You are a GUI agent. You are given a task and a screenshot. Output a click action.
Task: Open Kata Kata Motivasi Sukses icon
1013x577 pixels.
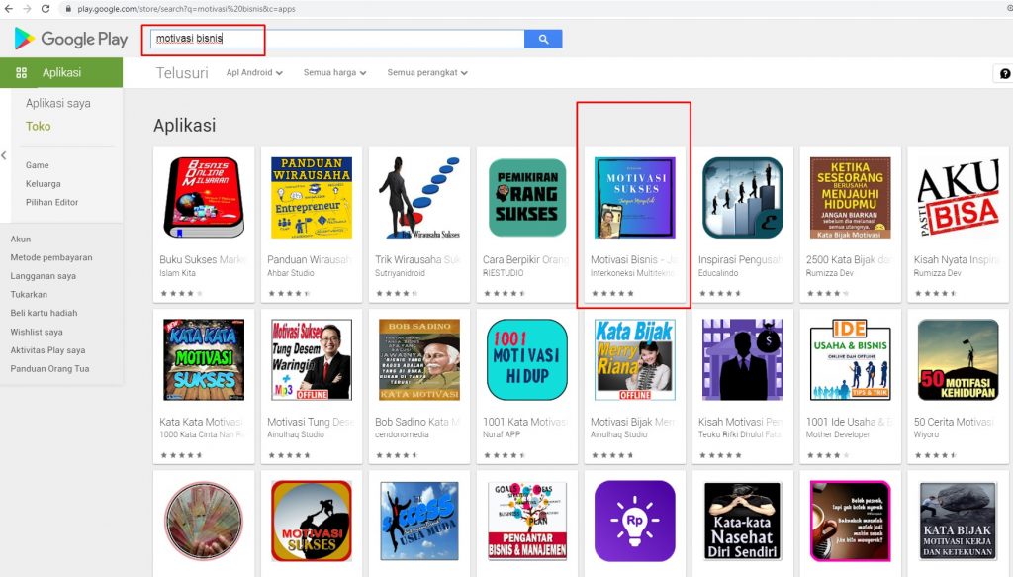[x=204, y=359]
